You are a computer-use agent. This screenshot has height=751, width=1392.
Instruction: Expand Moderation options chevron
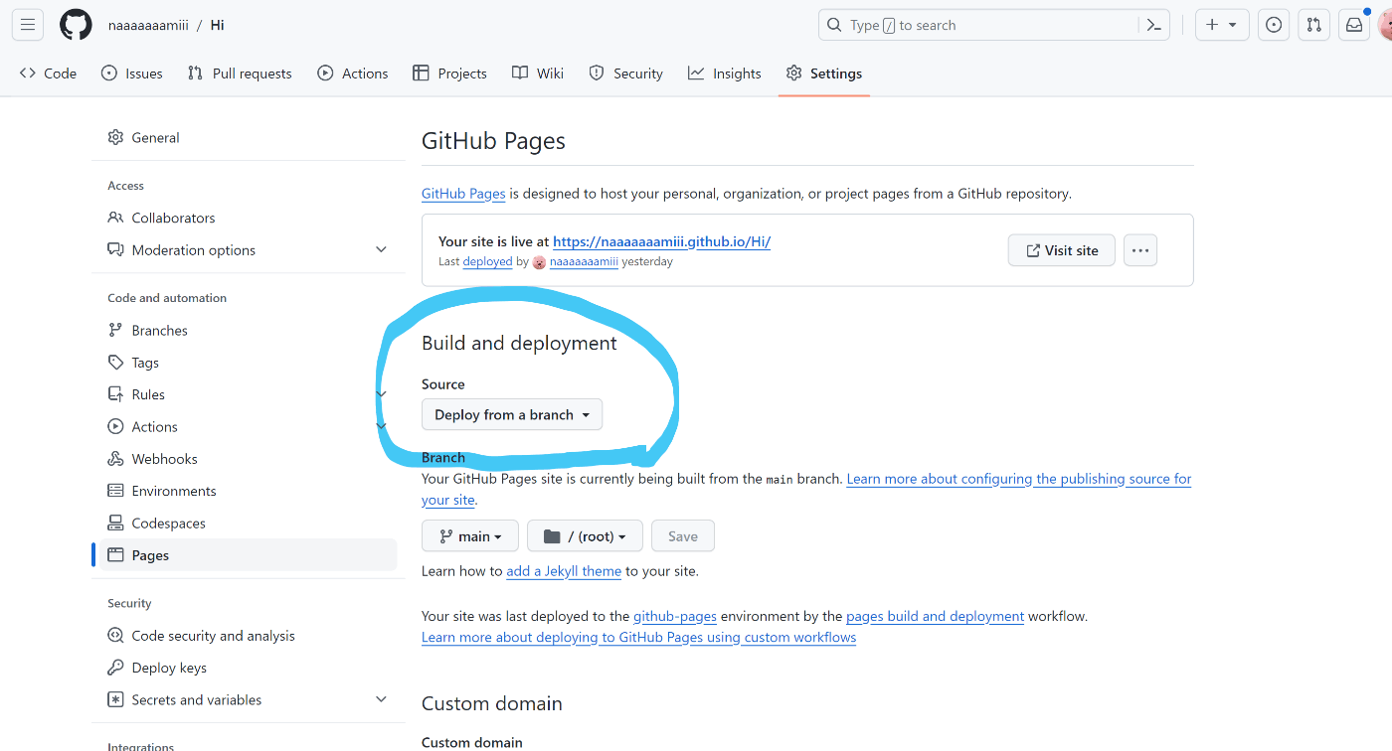[x=381, y=250]
